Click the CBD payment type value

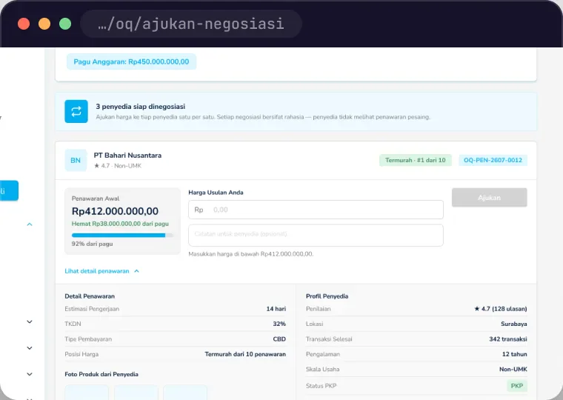click(x=279, y=339)
